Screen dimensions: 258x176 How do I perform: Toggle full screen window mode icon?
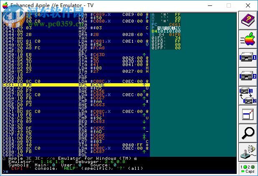pos(248,114)
